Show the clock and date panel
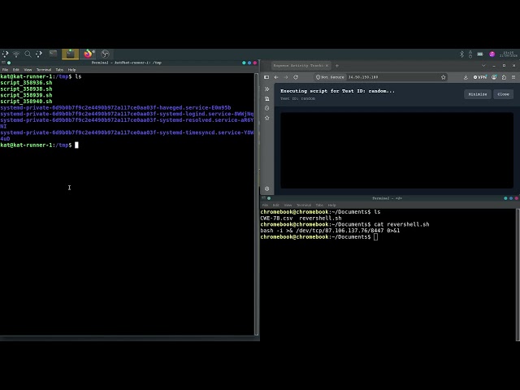The image size is (520, 390). [509, 54]
